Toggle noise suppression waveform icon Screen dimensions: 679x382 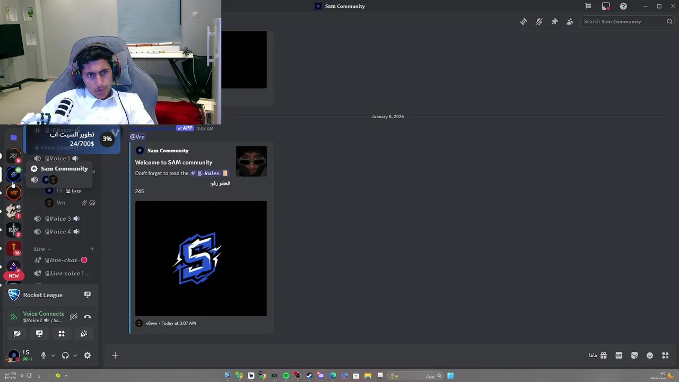pos(74,317)
